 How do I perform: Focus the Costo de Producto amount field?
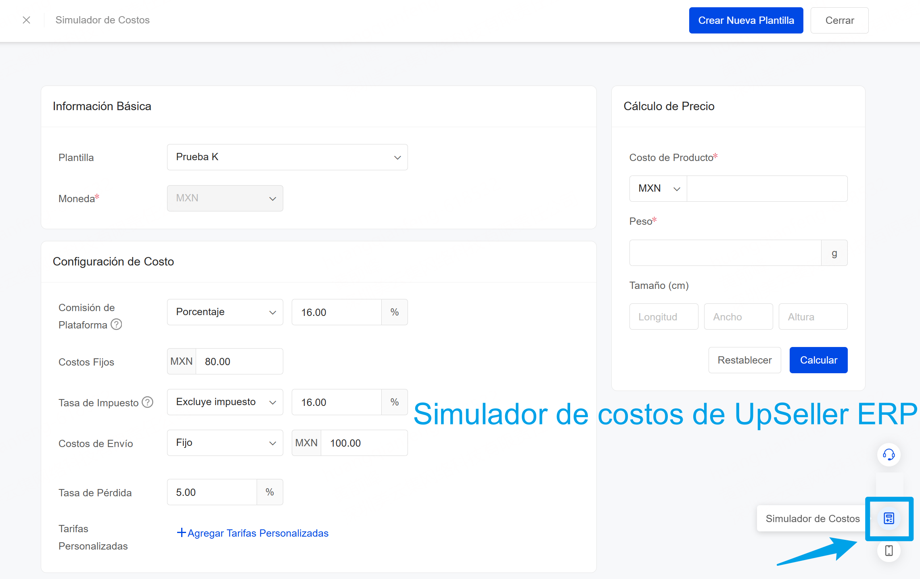[767, 188]
